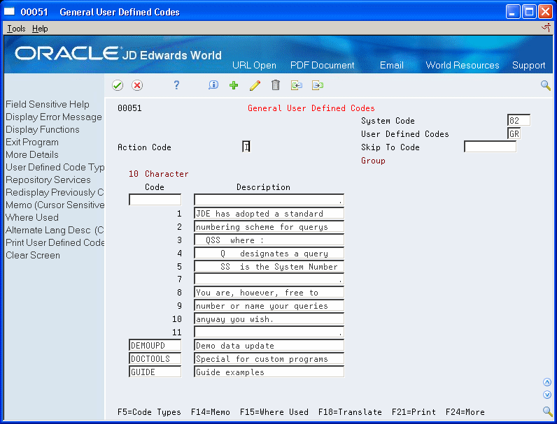
Task: Click description 'number or name your queries'
Action: [269, 305]
